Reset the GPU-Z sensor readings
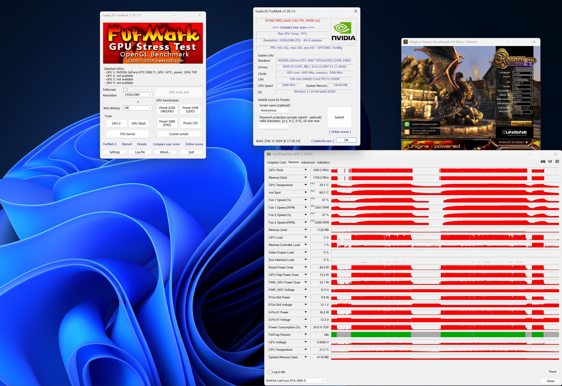 553,372
